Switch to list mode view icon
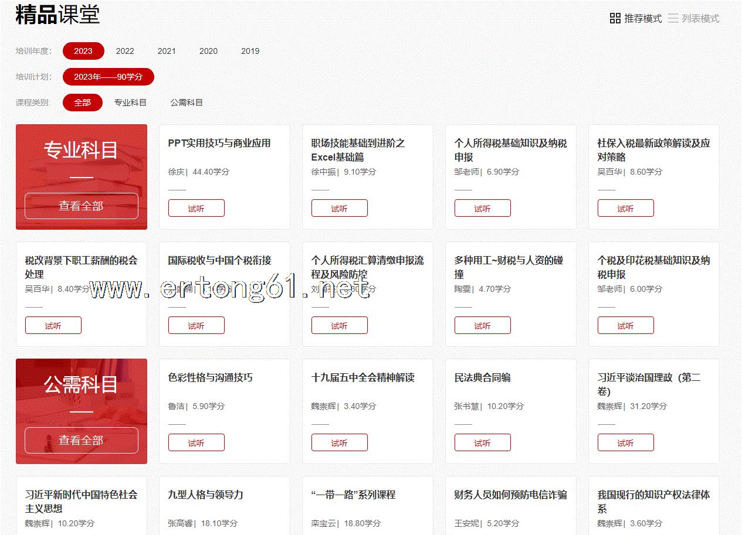The image size is (742, 535). pyautogui.click(x=673, y=19)
